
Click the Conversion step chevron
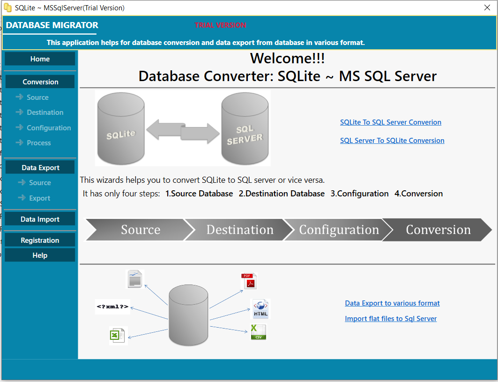pyautogui.click(x=438, y=230)
